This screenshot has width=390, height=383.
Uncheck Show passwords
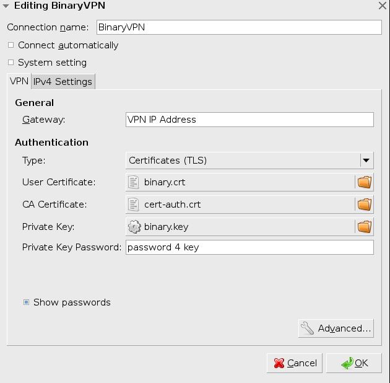(26, 302)
